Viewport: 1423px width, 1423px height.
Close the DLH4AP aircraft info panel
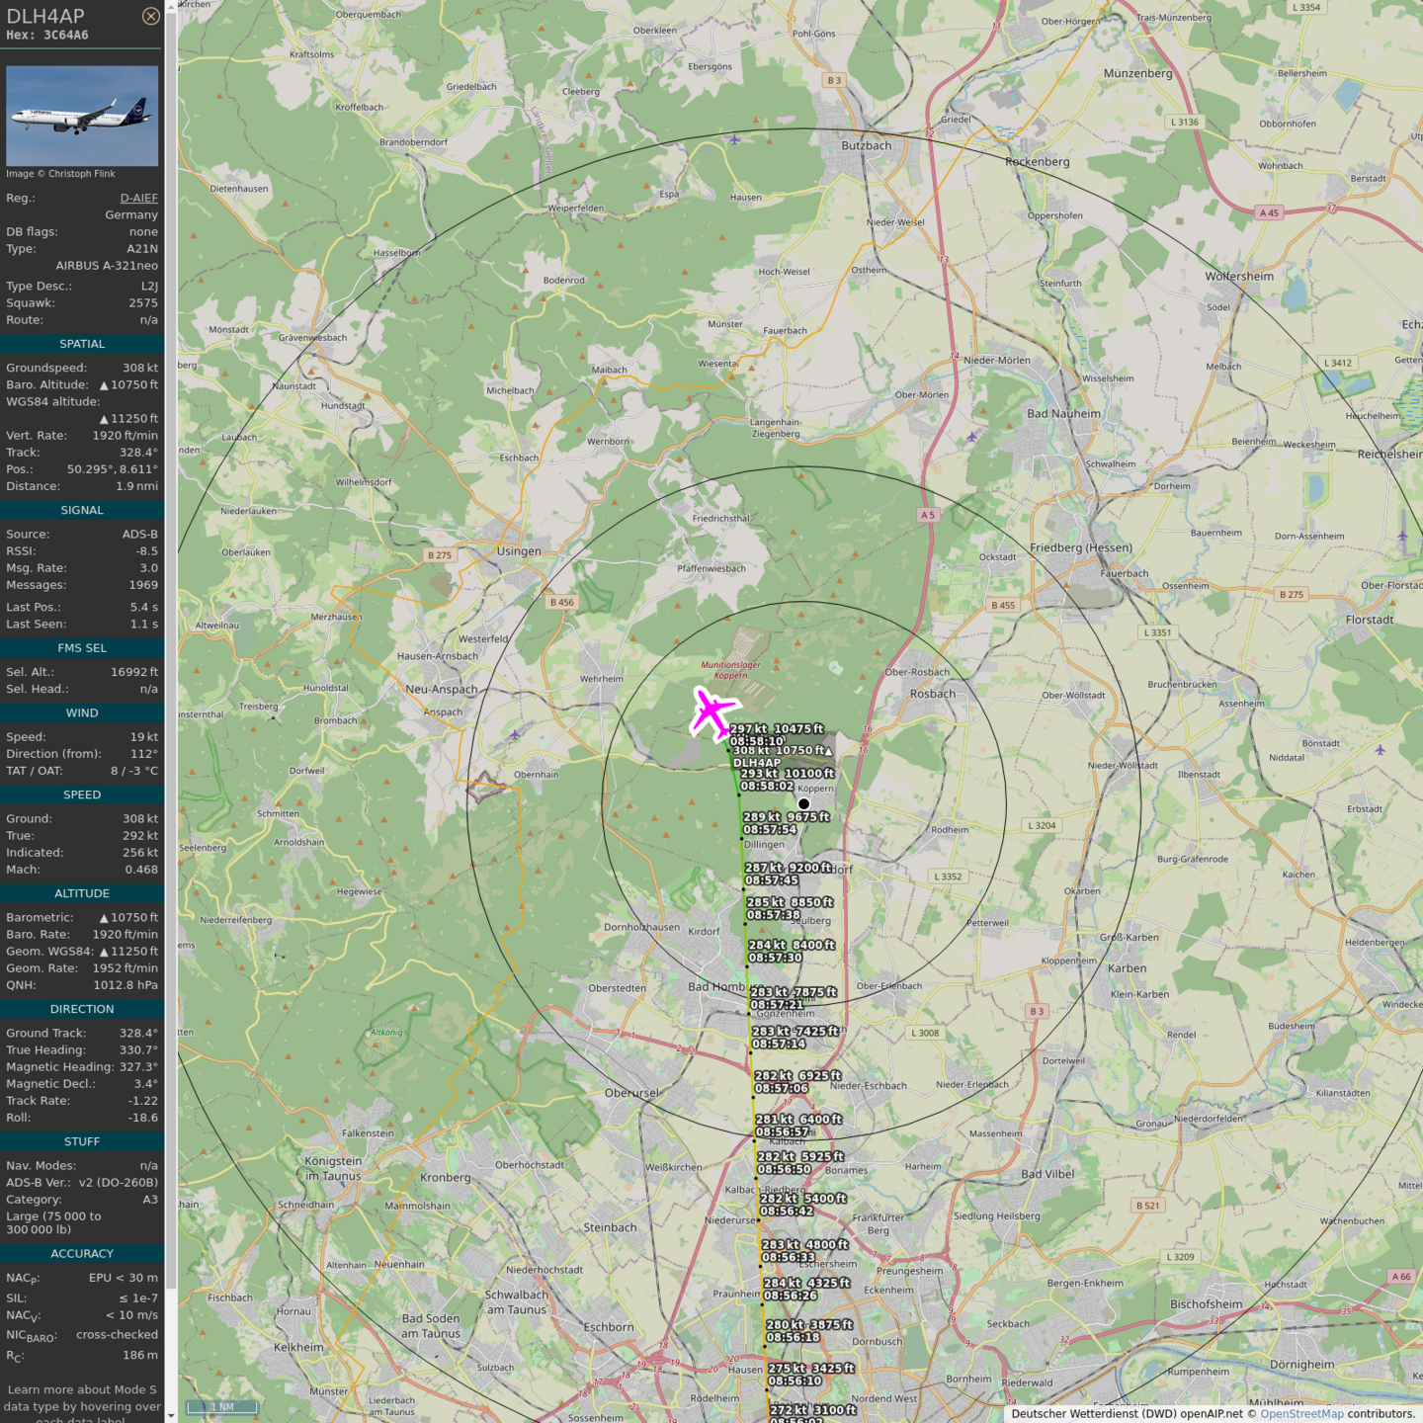click(x=150, y=16)
